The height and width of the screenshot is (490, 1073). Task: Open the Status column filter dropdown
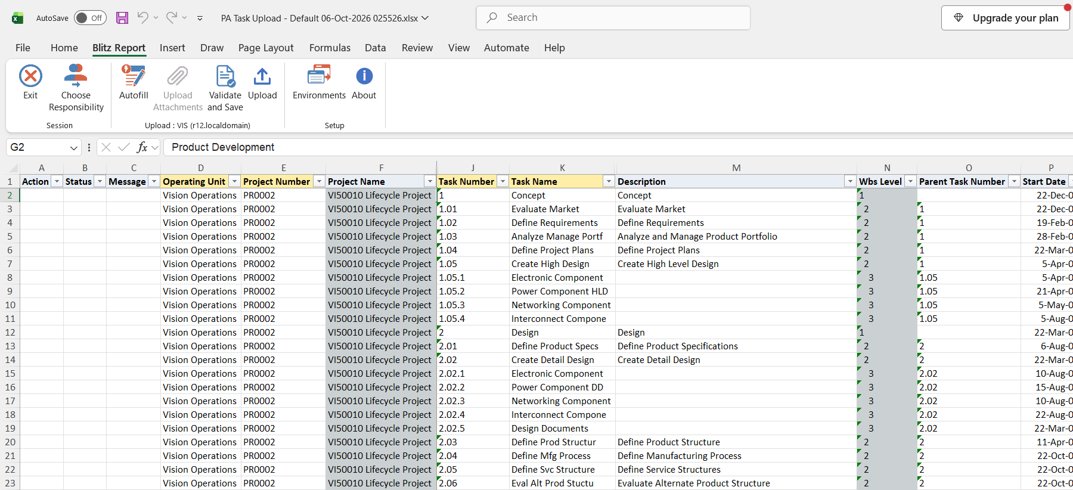[100, 181]
